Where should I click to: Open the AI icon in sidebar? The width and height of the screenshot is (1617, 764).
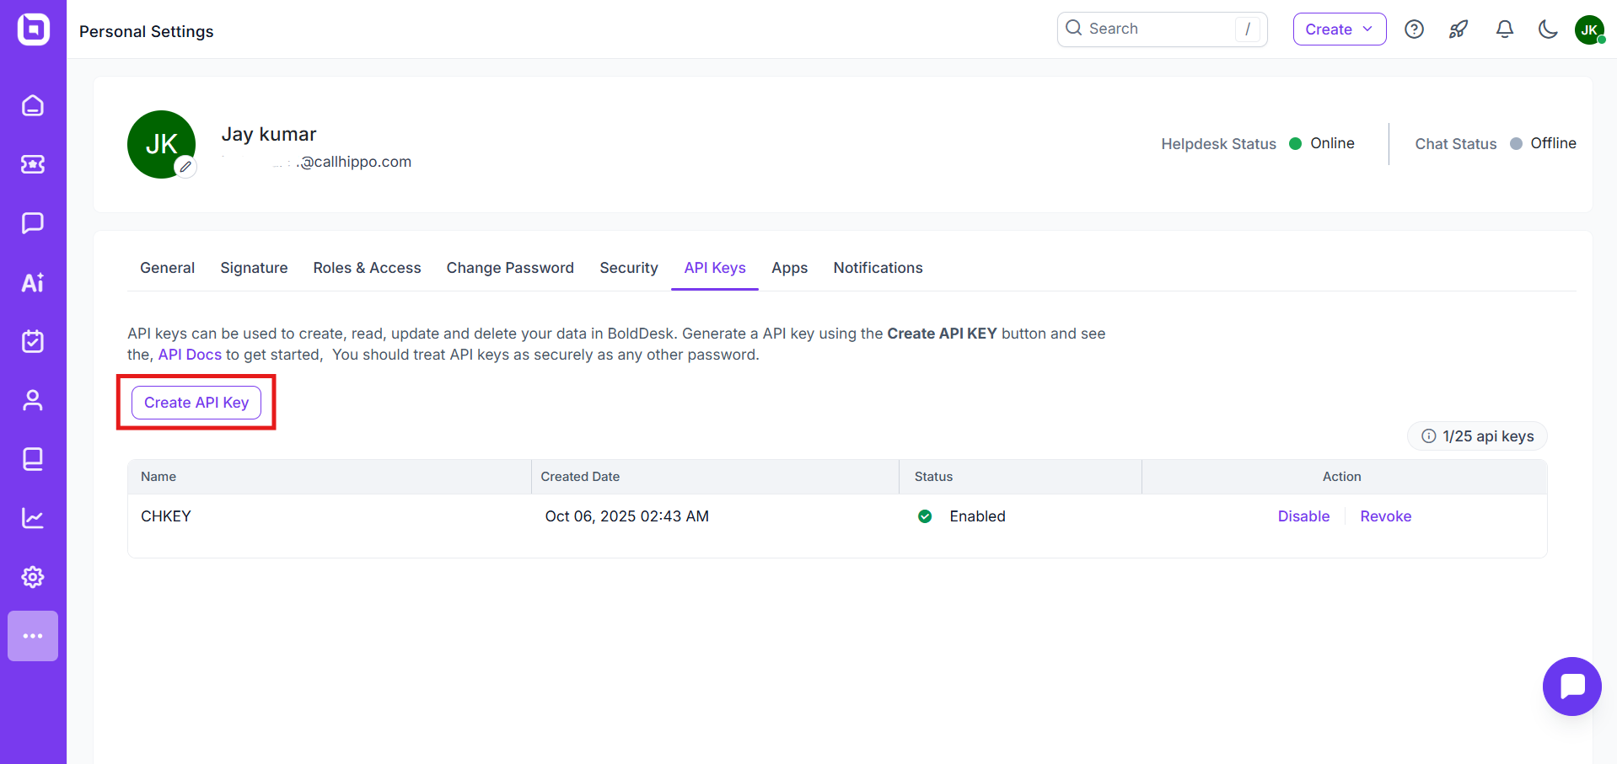pos(33,282)
